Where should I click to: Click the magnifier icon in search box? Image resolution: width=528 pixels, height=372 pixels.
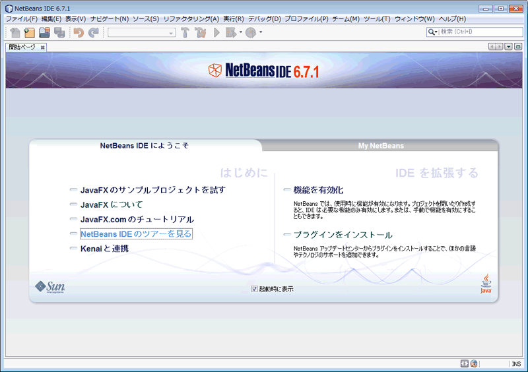(x=432, y=32)
